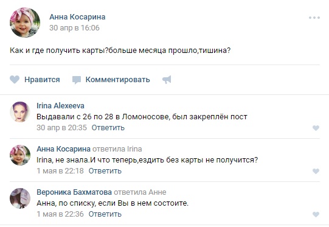Image resolution: width=329 pixels, height=227 pixels.
Task: Click Комментировать to write a comment
Action: [x=118, y=80]
